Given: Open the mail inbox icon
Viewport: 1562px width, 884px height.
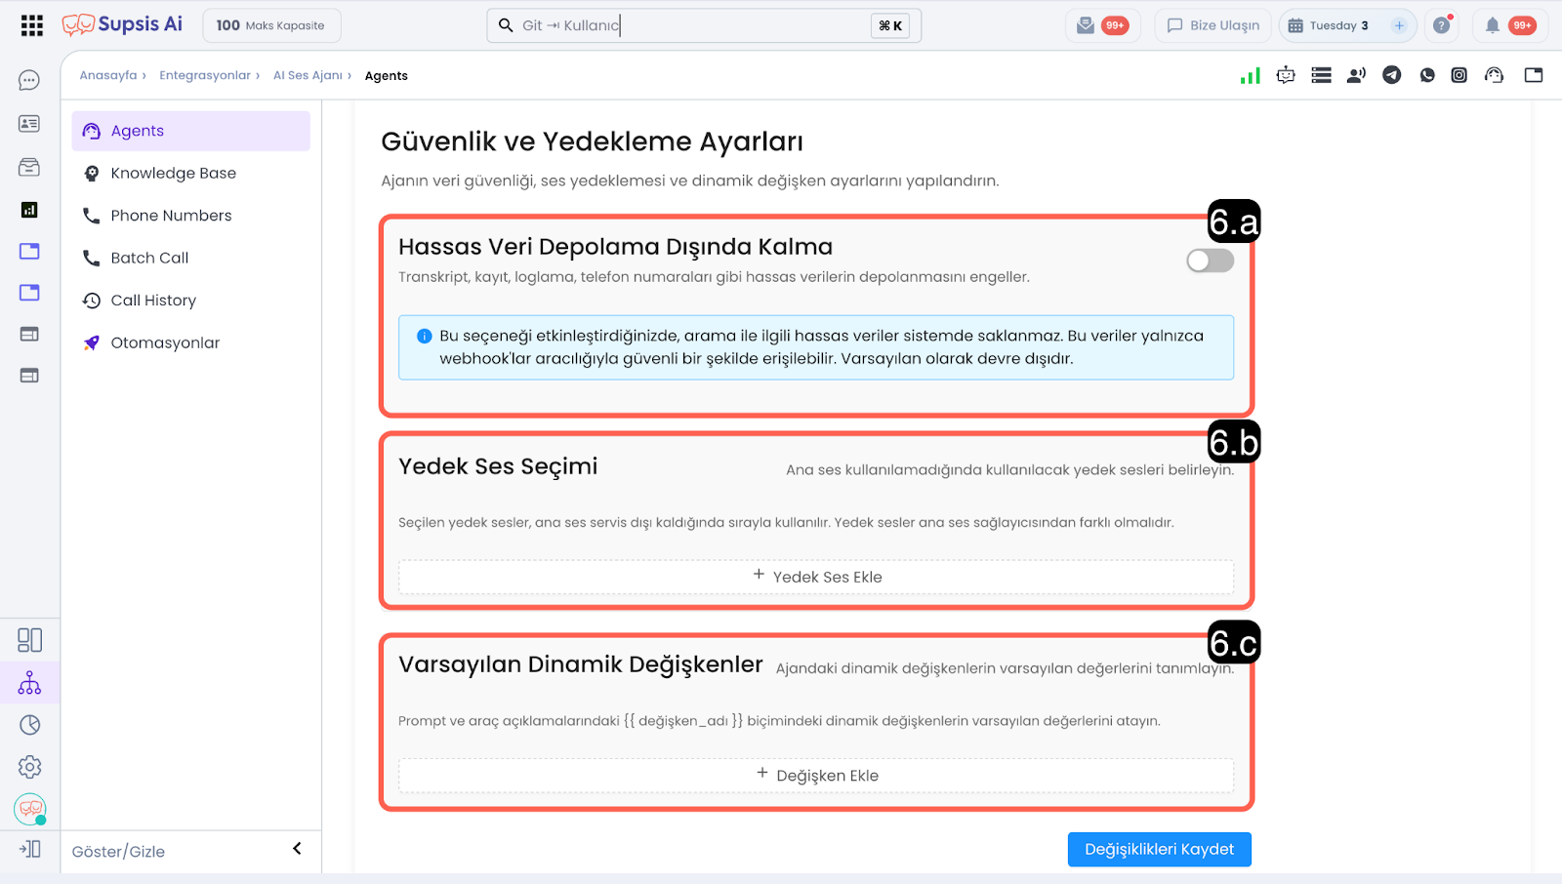Looking at the screenshot, I should (1086, 25).
